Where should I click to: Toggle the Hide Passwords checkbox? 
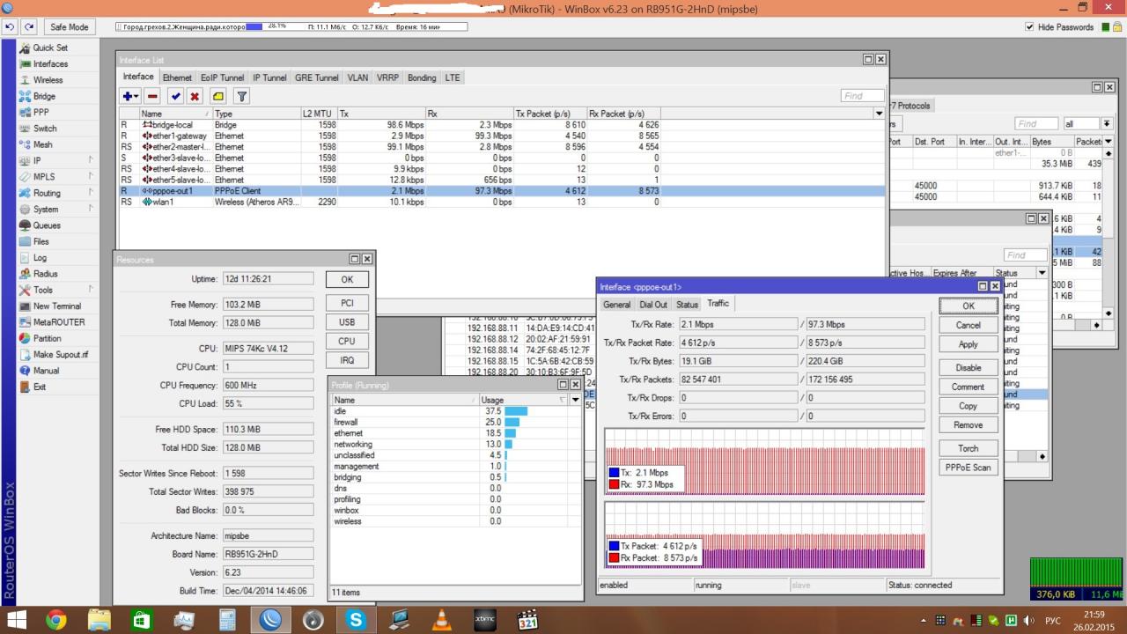pyautogui.click(x=1030, y=27)
